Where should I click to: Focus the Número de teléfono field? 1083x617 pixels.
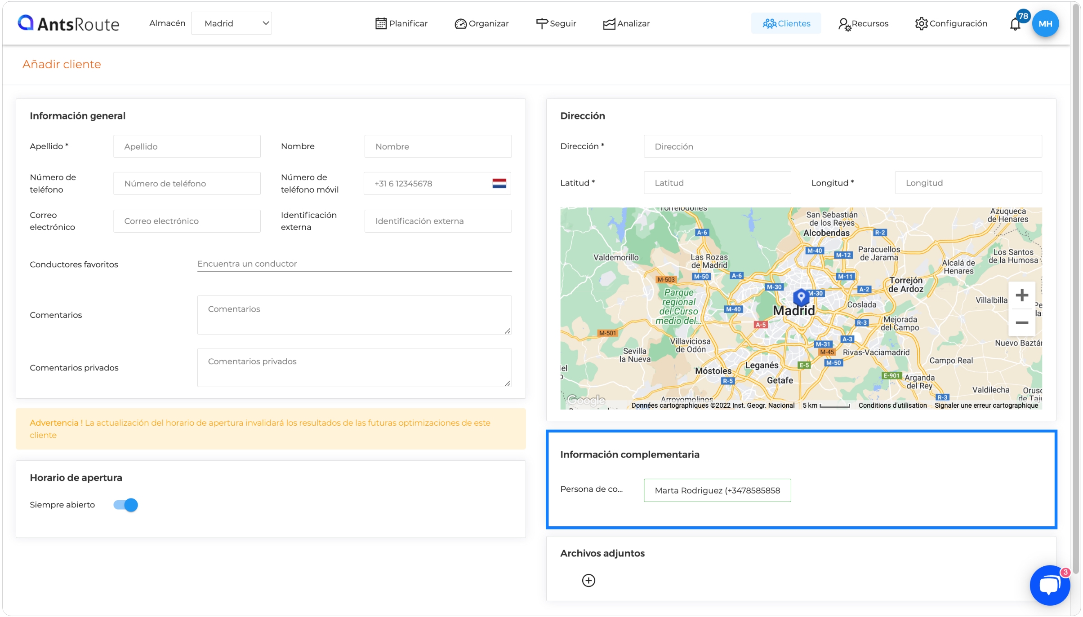coord(187,183)
